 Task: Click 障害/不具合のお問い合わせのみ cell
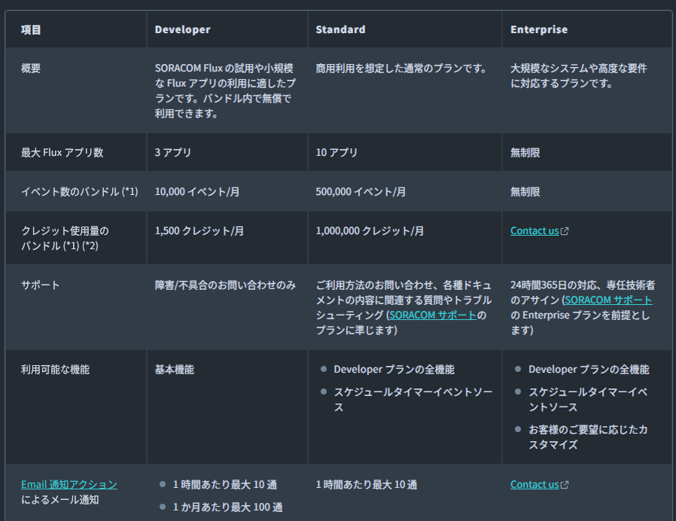[x=225, y=285]
